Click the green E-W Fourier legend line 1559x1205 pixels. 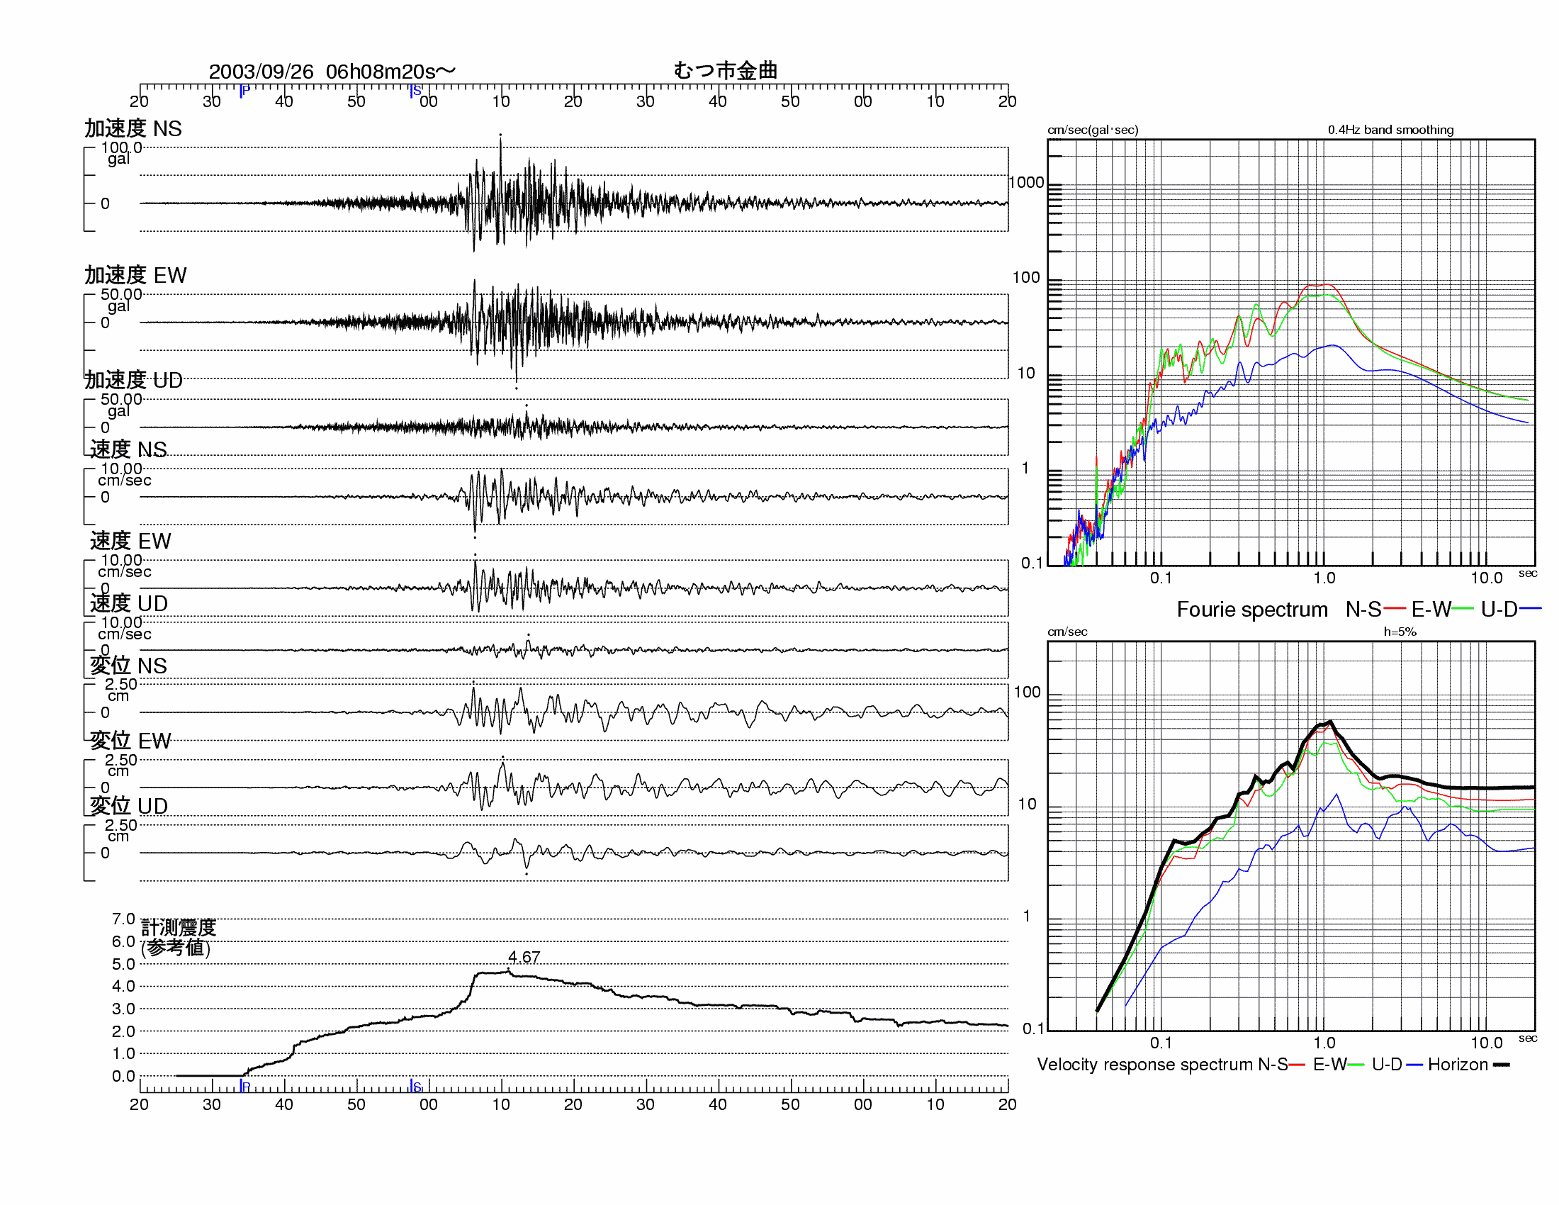click(x=1463, y=609)
